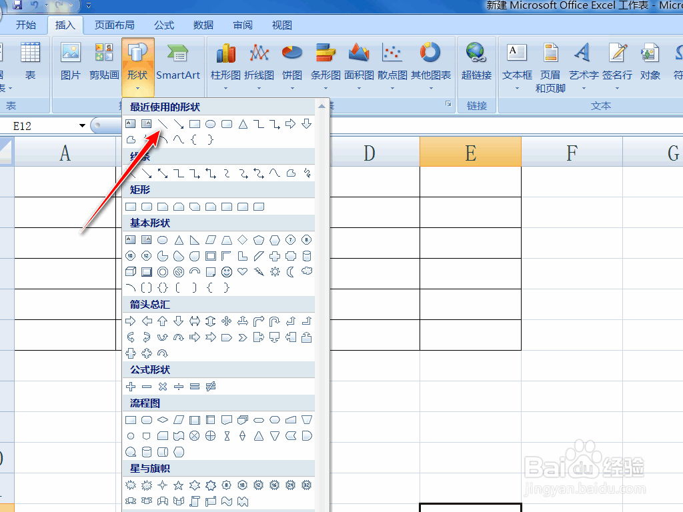
Task: Choose the 5-point star in 星与旗帜
Action: coord(179,485)
